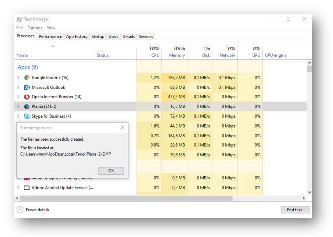Open the File menu
The height and width of the screenshot is (237, 333).
(19, 28)
